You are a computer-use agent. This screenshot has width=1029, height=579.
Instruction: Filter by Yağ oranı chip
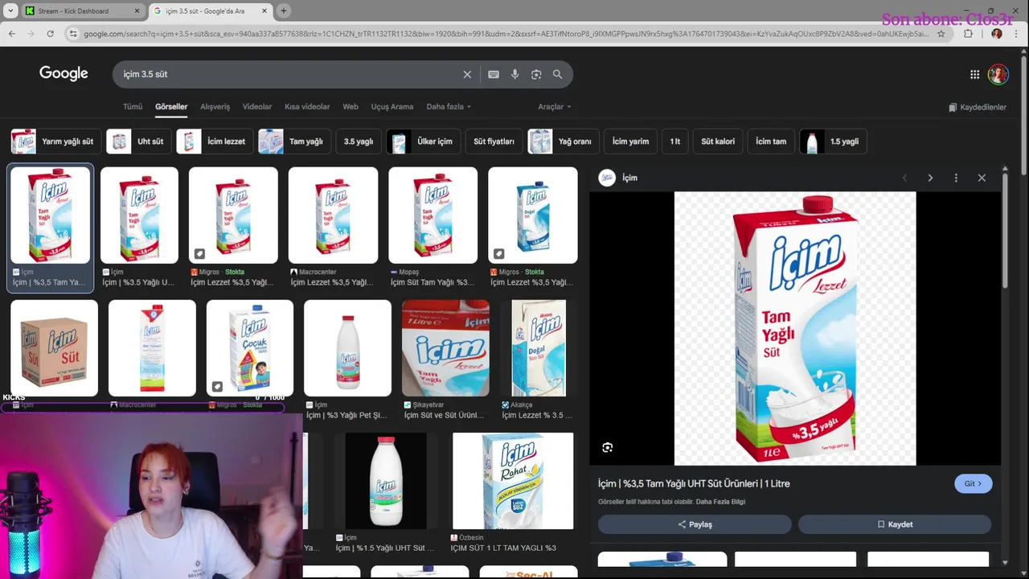pyautogui.click(x=564, y=142)
